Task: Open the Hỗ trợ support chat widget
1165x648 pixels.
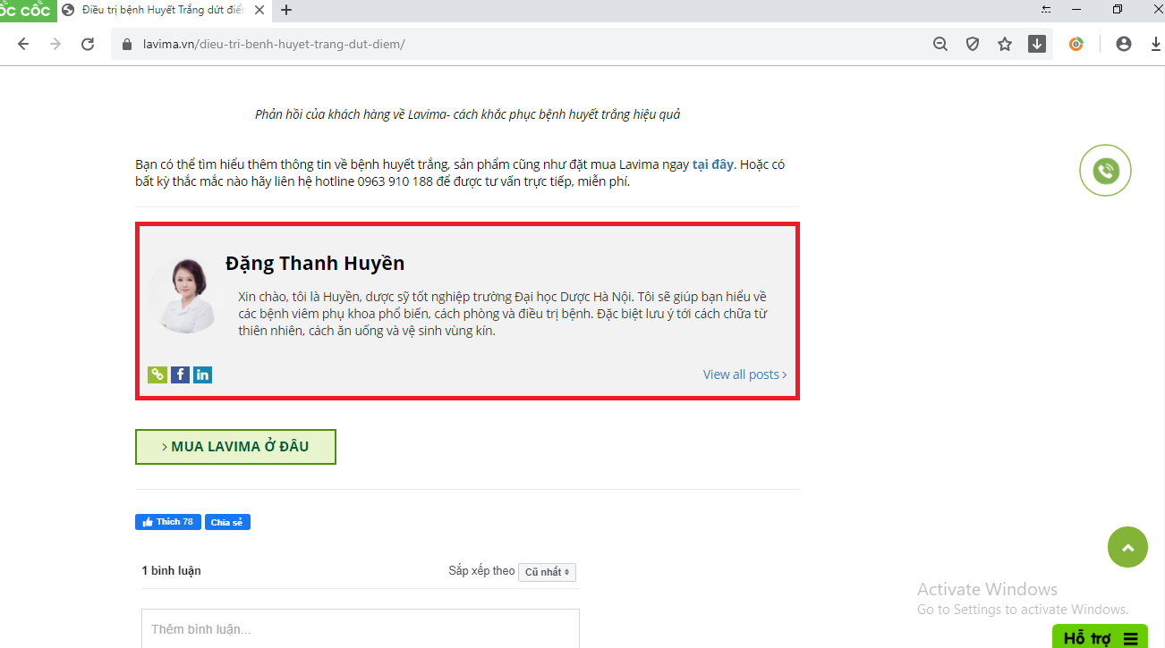Action: (x=1100, y=637)
